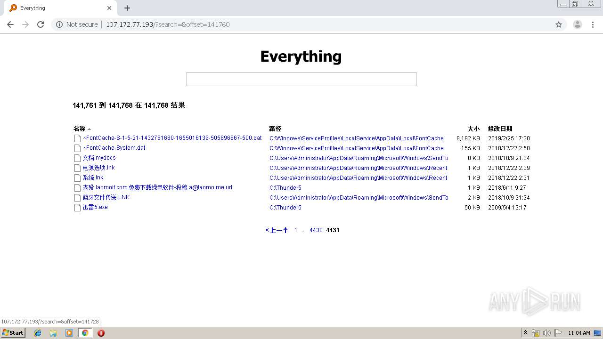The width and height of the screenshot is (603, 339).
Task: Sort by the 大小 column header
Action: click(473, 129)
